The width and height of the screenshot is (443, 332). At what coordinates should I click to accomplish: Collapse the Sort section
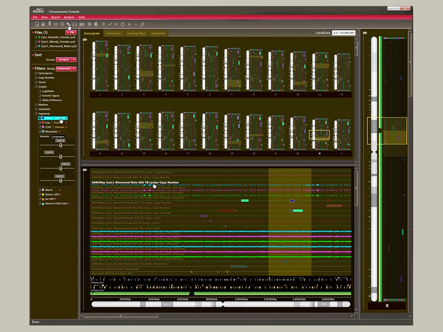click(33, 55)
